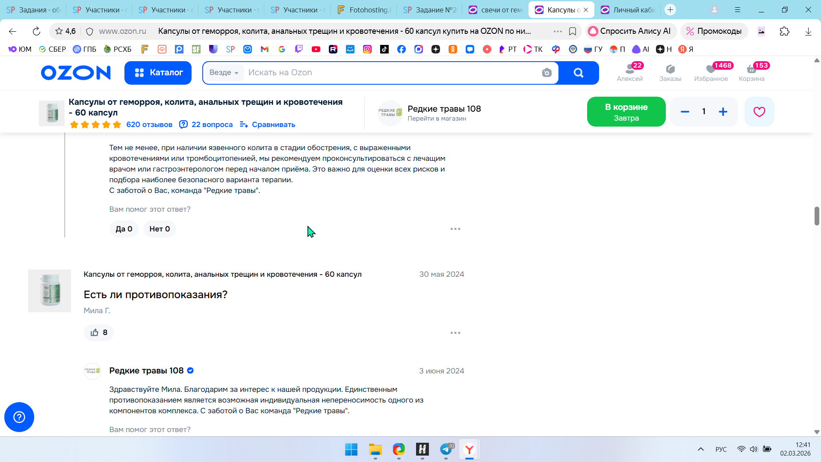821x462 pixels.
Task: Open three-dot menu next to Нет vote
Action: tap(455, 229)
